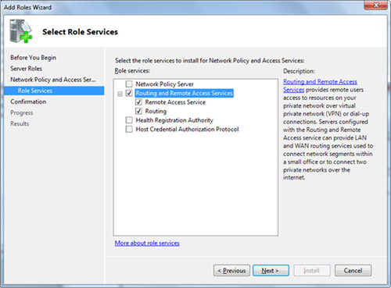Cancel the Add Roles Wizard
This screenshot has height=288, width=391.
click(x=353, y=271)
